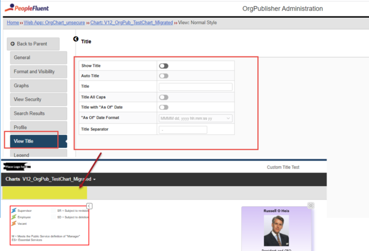Screen dimensions: 369x251
Task: Open Format and Visibility tab
Action: coord(39,72)
